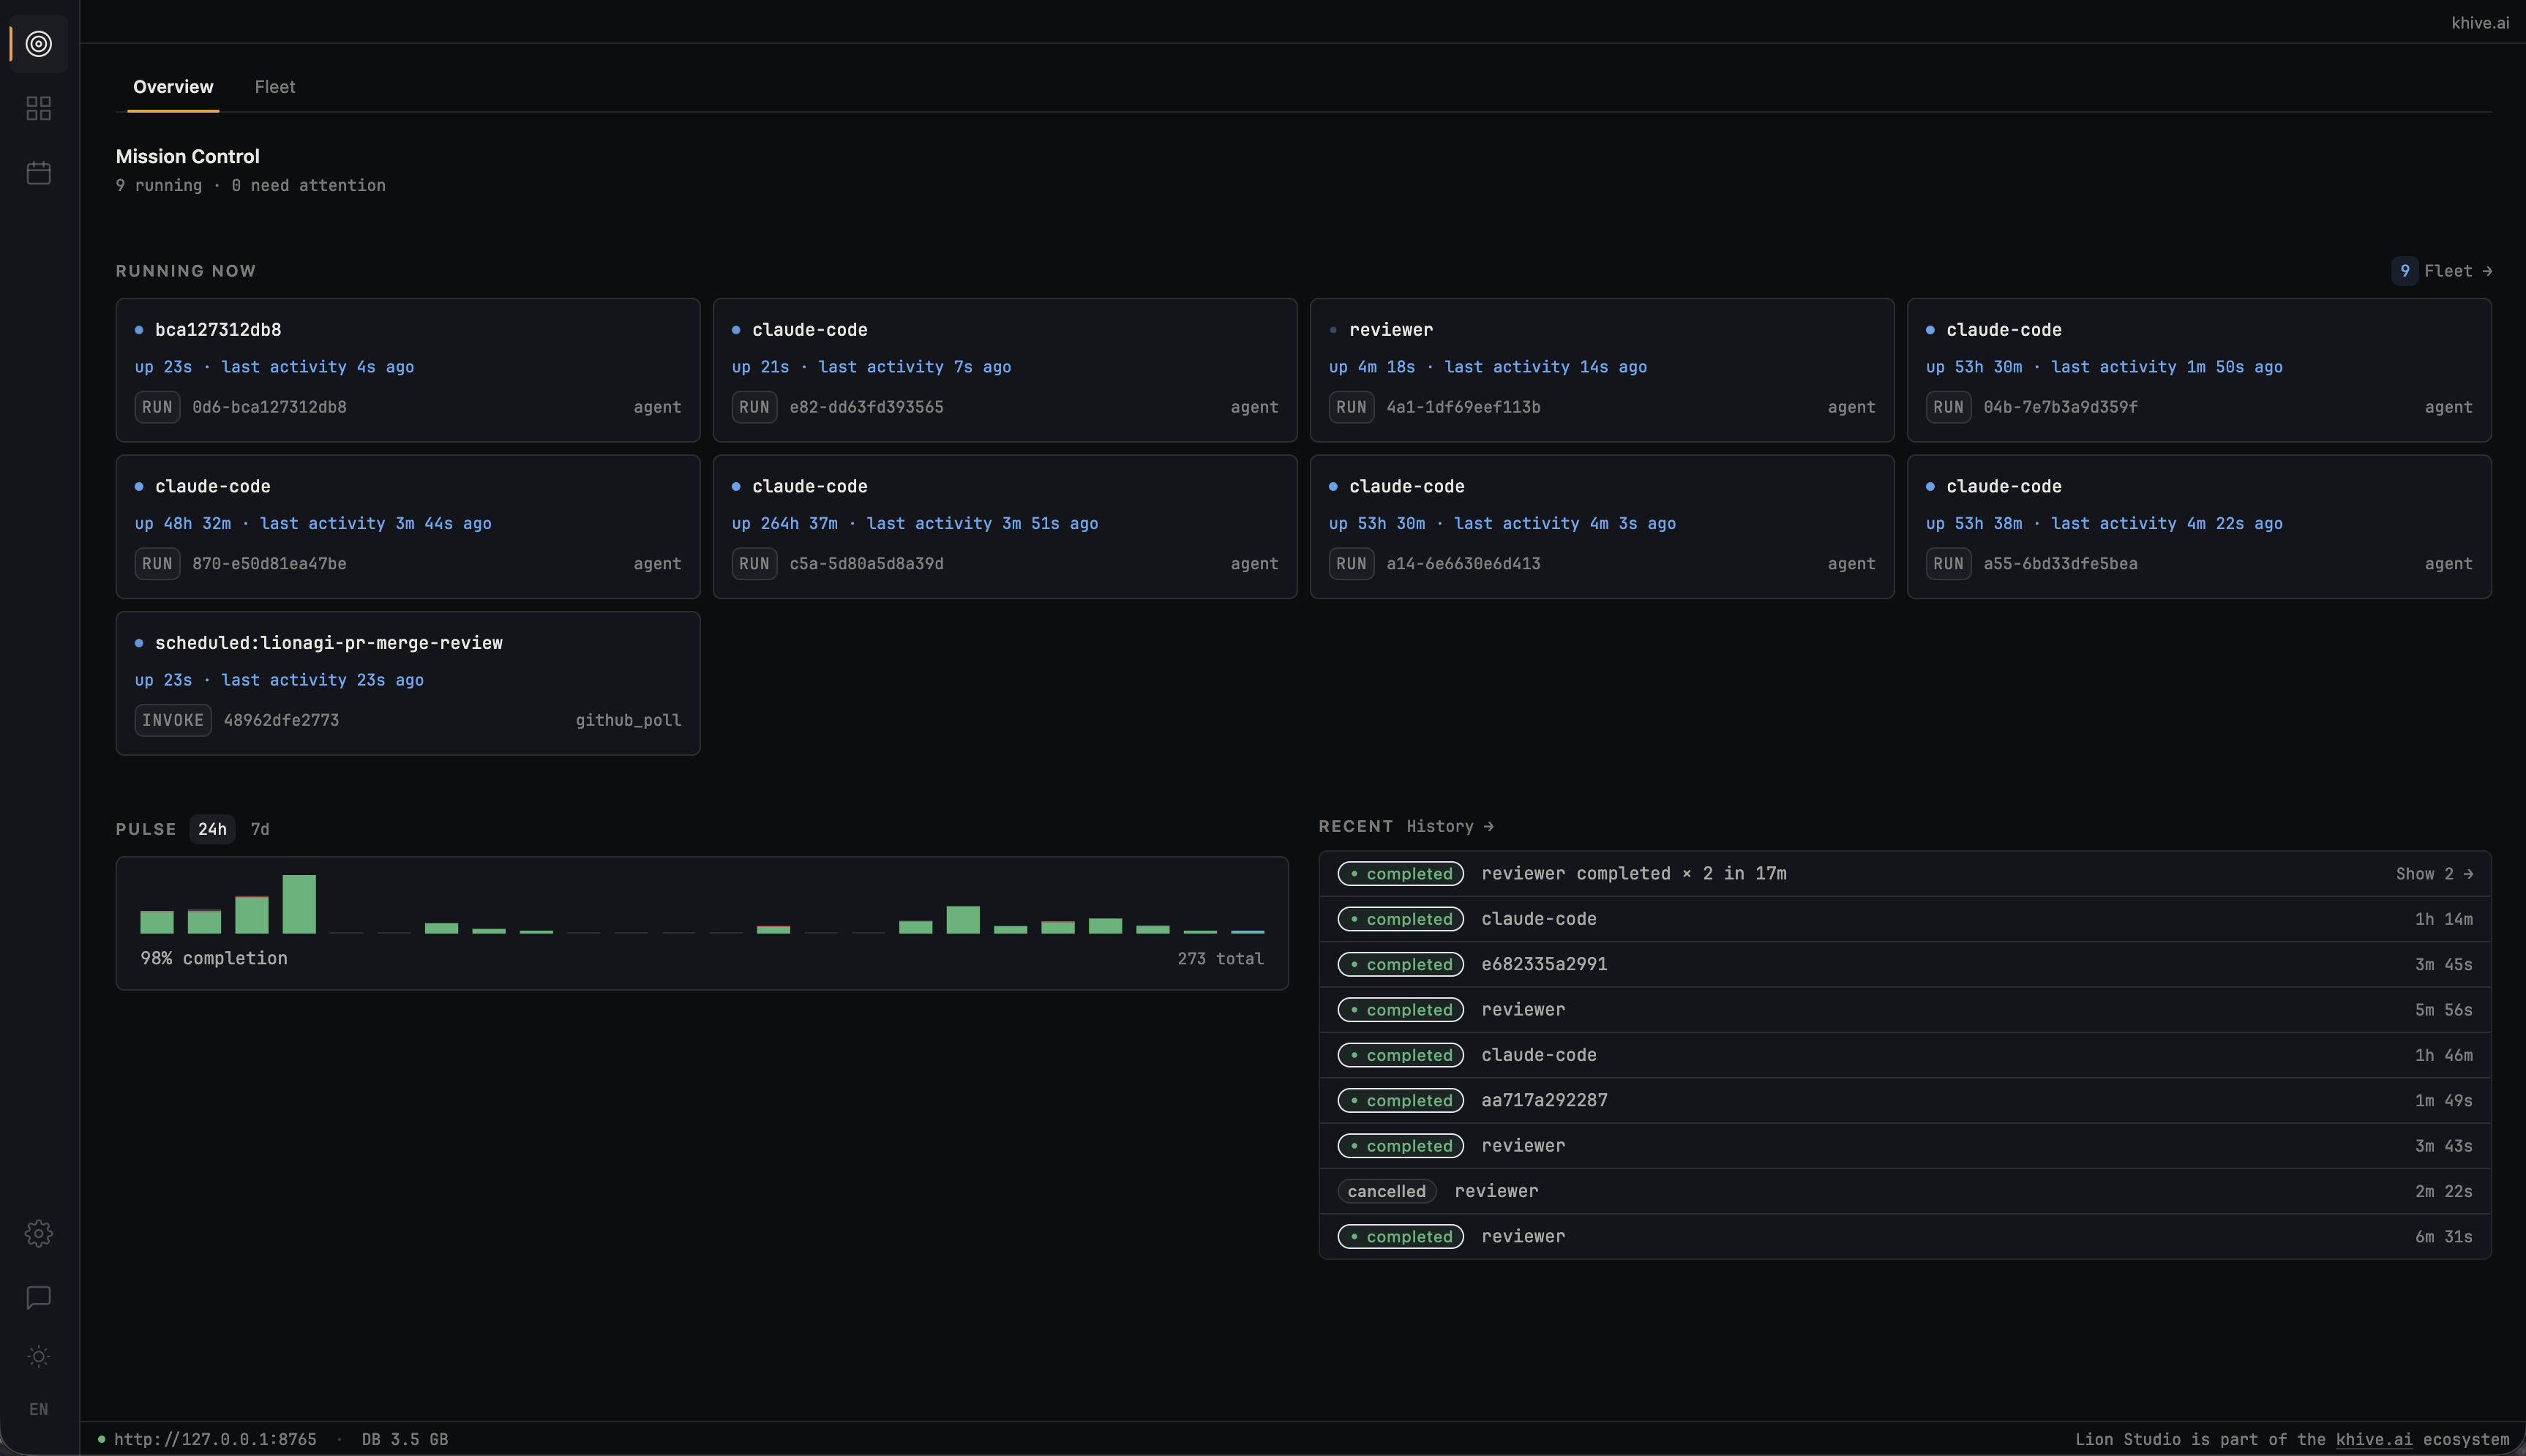
Task: Click the tallest bar in the Pulse chart
Action: point(299,904)
